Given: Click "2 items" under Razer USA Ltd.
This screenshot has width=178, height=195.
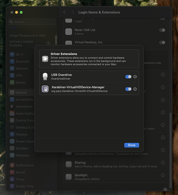Looking at the screenshot, I should click(x=79, y=34).
